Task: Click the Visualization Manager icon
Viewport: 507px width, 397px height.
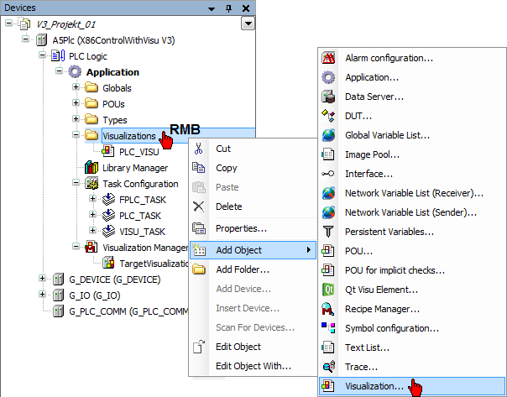Action: point(91,248)
